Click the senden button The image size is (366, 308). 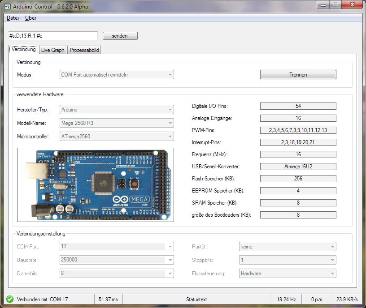coord(120,36)
